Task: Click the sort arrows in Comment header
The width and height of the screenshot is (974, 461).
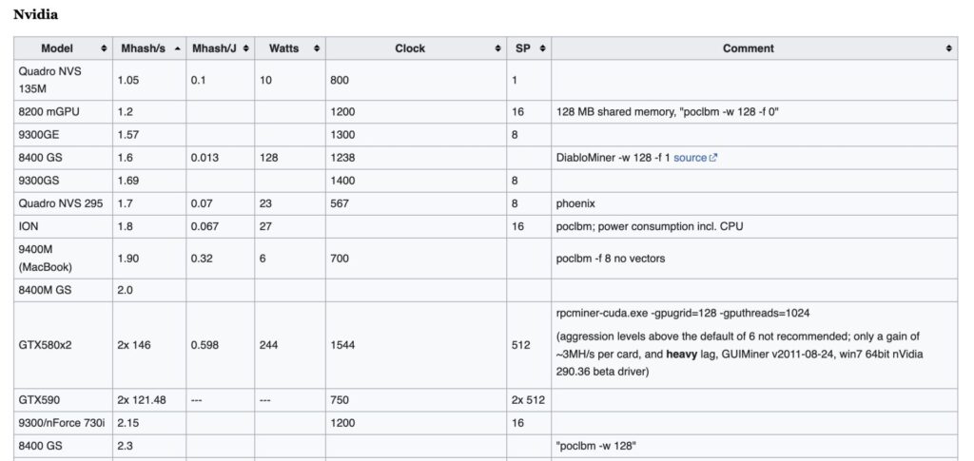Action: coord(949,48)
